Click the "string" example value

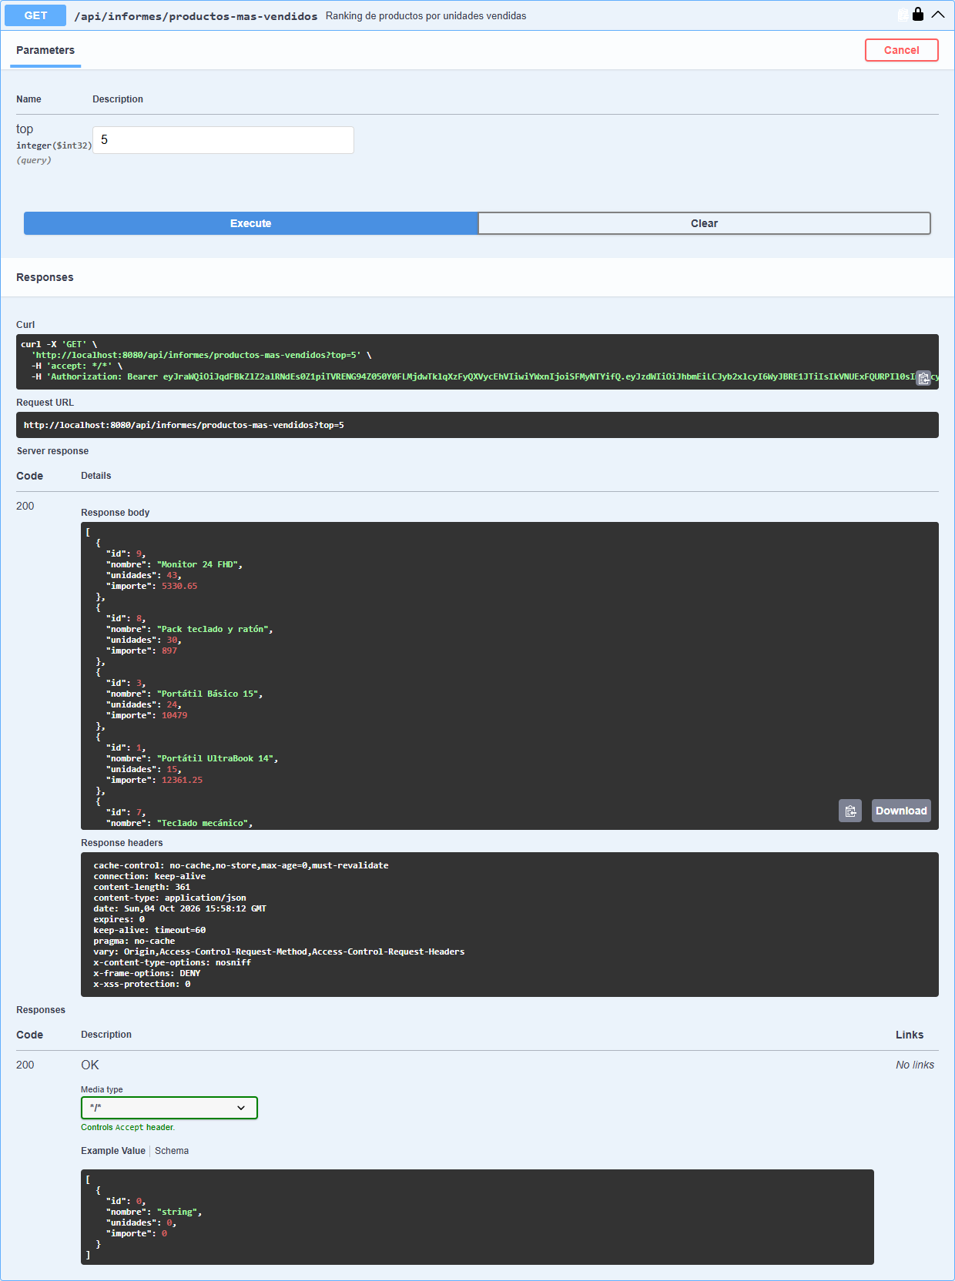point(177,1212)
